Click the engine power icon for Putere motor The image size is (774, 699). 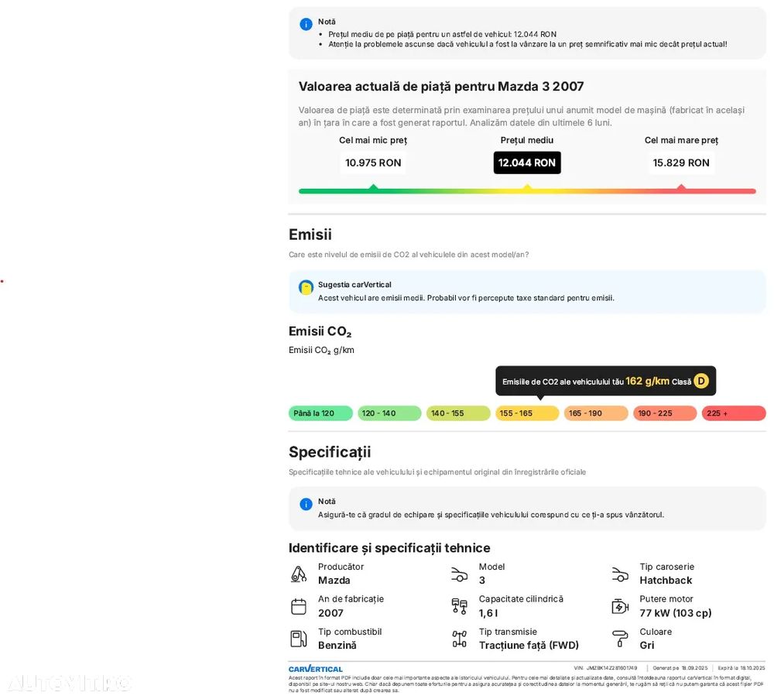tap(620, 607)
